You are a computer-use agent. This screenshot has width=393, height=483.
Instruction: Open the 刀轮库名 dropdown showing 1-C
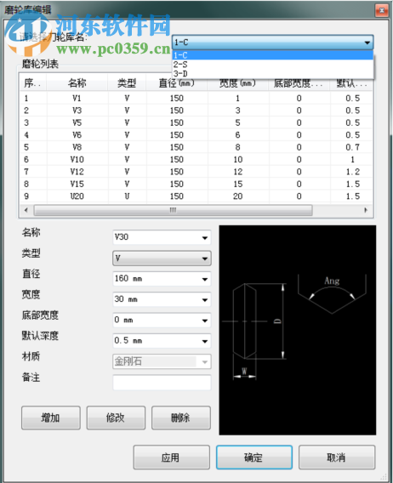pos(272,43)
